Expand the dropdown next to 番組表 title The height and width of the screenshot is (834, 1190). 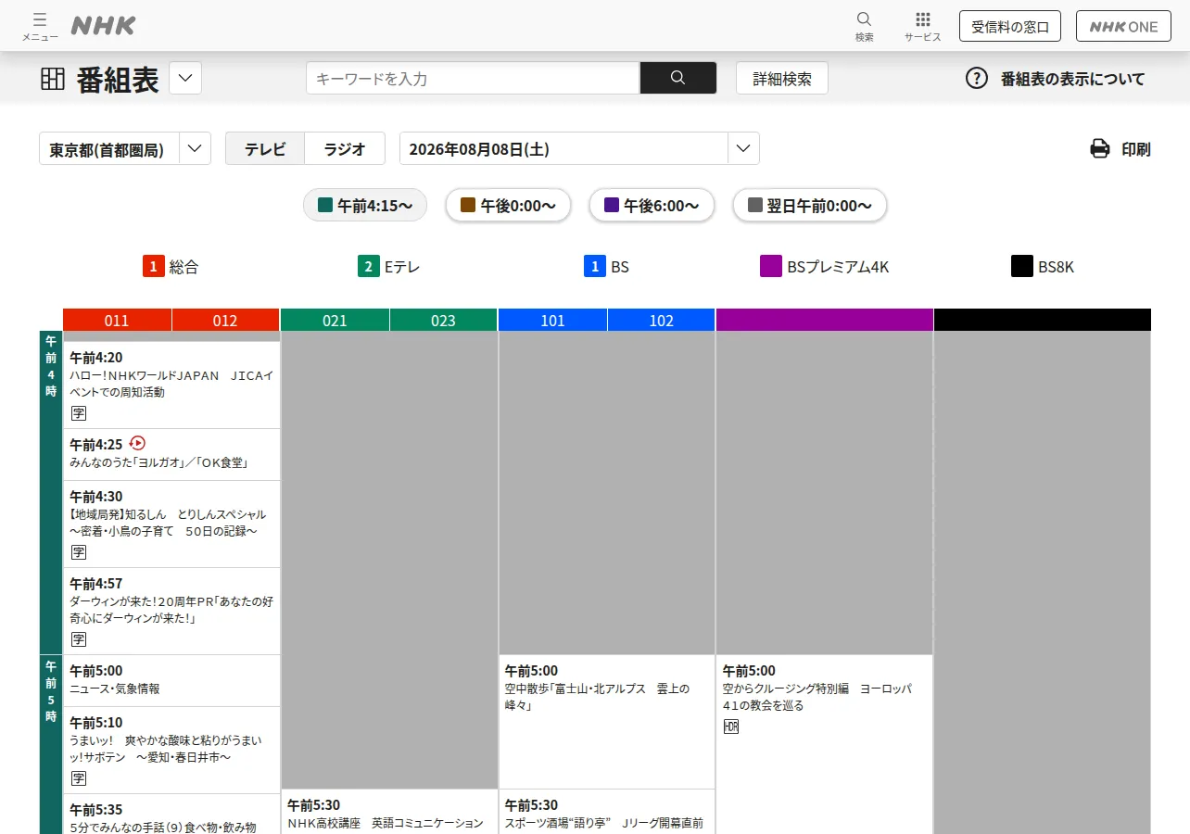(185, 78)
